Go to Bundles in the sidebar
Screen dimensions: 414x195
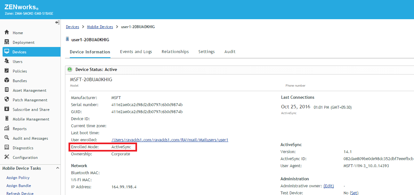click(20, 81)
